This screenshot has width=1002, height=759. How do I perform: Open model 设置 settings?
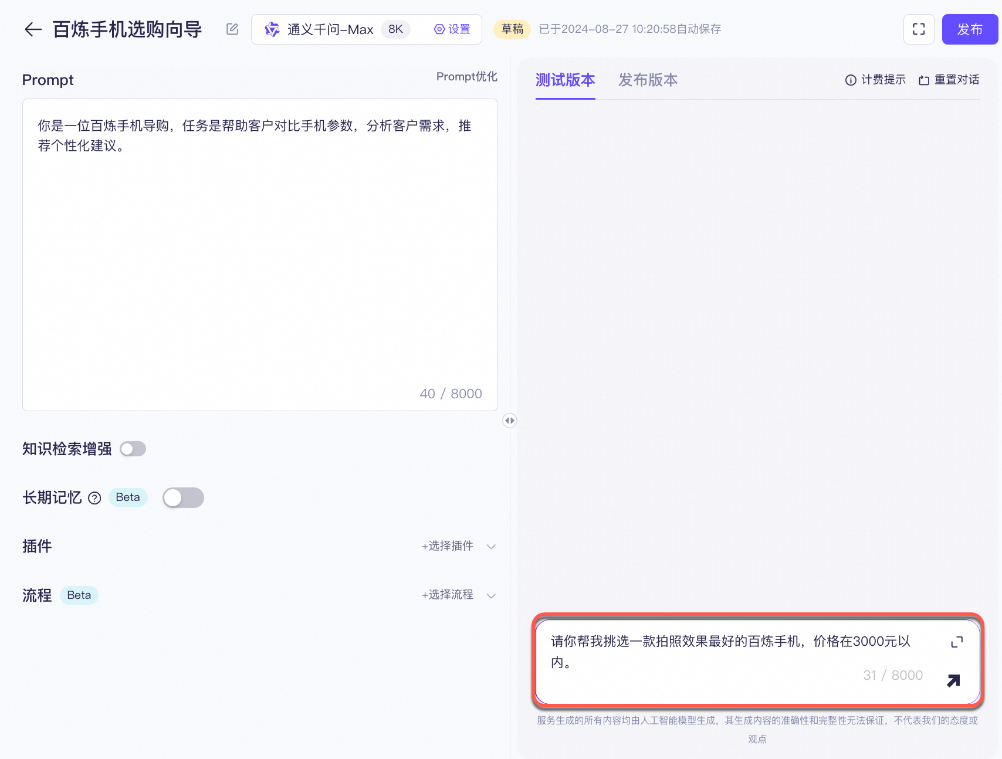point(452,29)
